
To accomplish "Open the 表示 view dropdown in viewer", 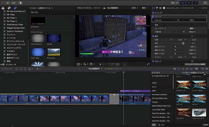I will 145,8.
